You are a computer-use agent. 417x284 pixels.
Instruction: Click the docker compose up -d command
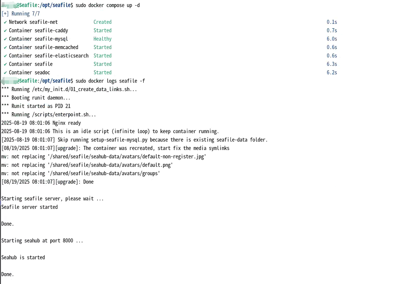pyautogui.click(x=108, y=5)
